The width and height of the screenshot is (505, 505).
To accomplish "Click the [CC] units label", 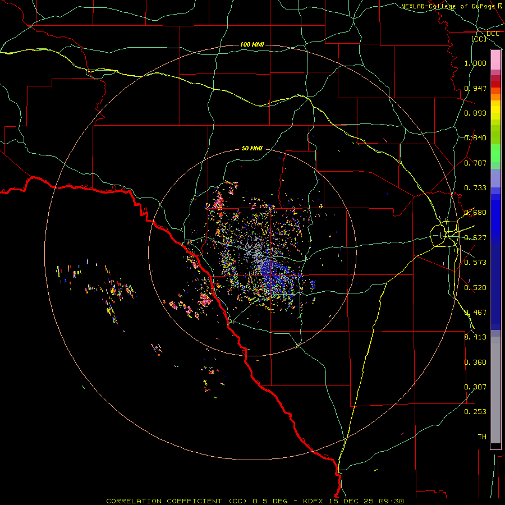I will click(479, 39).
